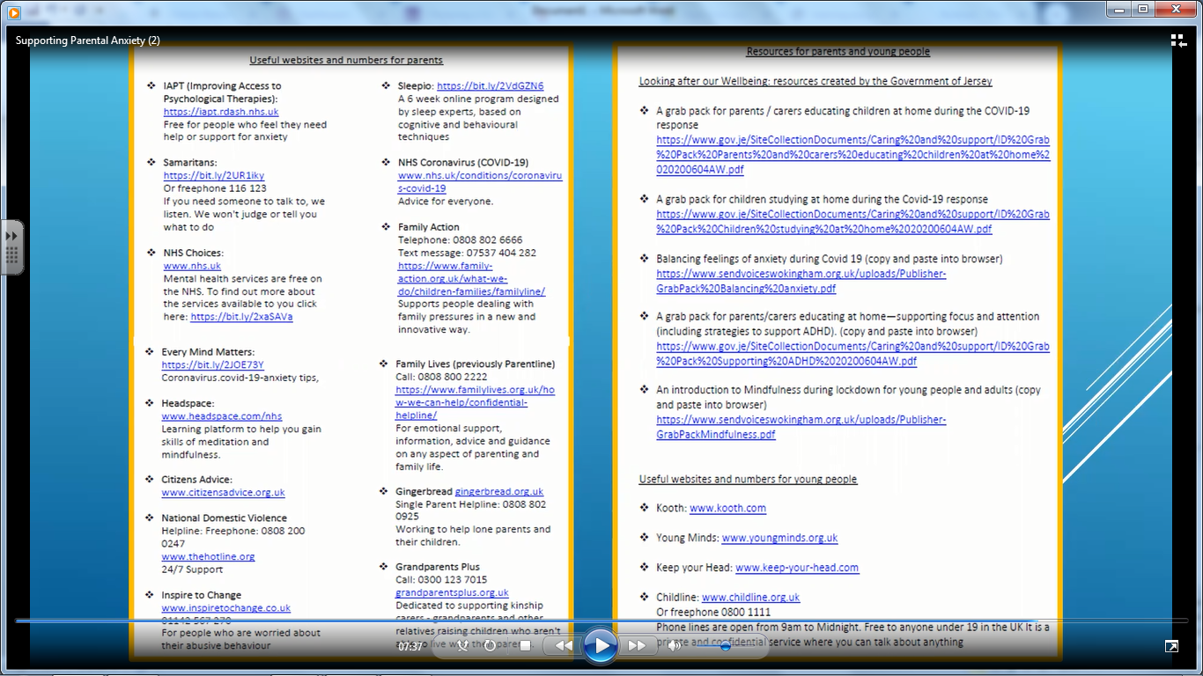The width and height of the screenshot is (1203, 676).
Task: Switch to Library view icon
Action: click(1178, 40)
